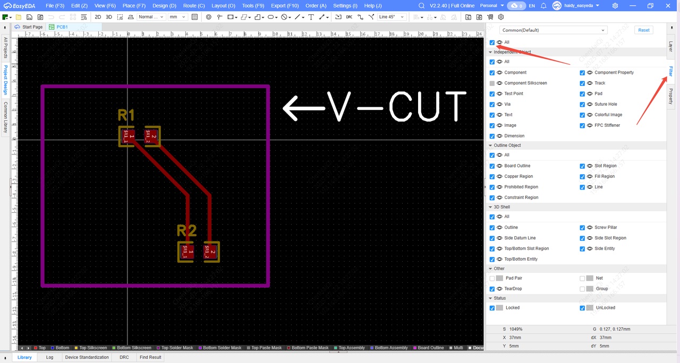This screenshot has height=363, width=680.
Task: Switch to 3D view mode
Action: click(x=109, y=17)
